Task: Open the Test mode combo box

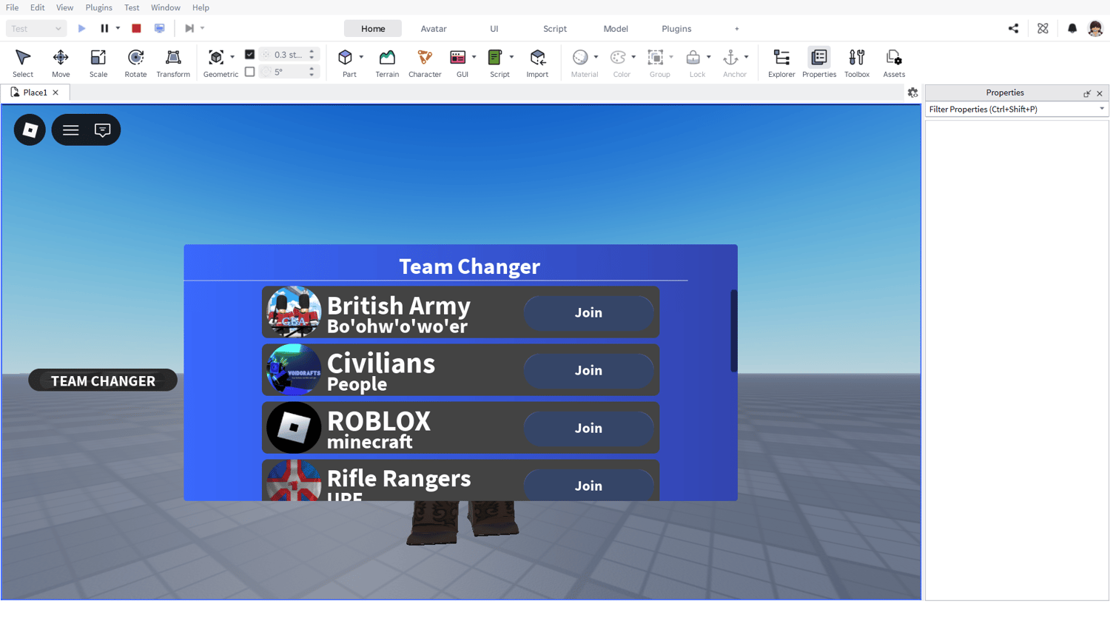Action: pos(36,28)
